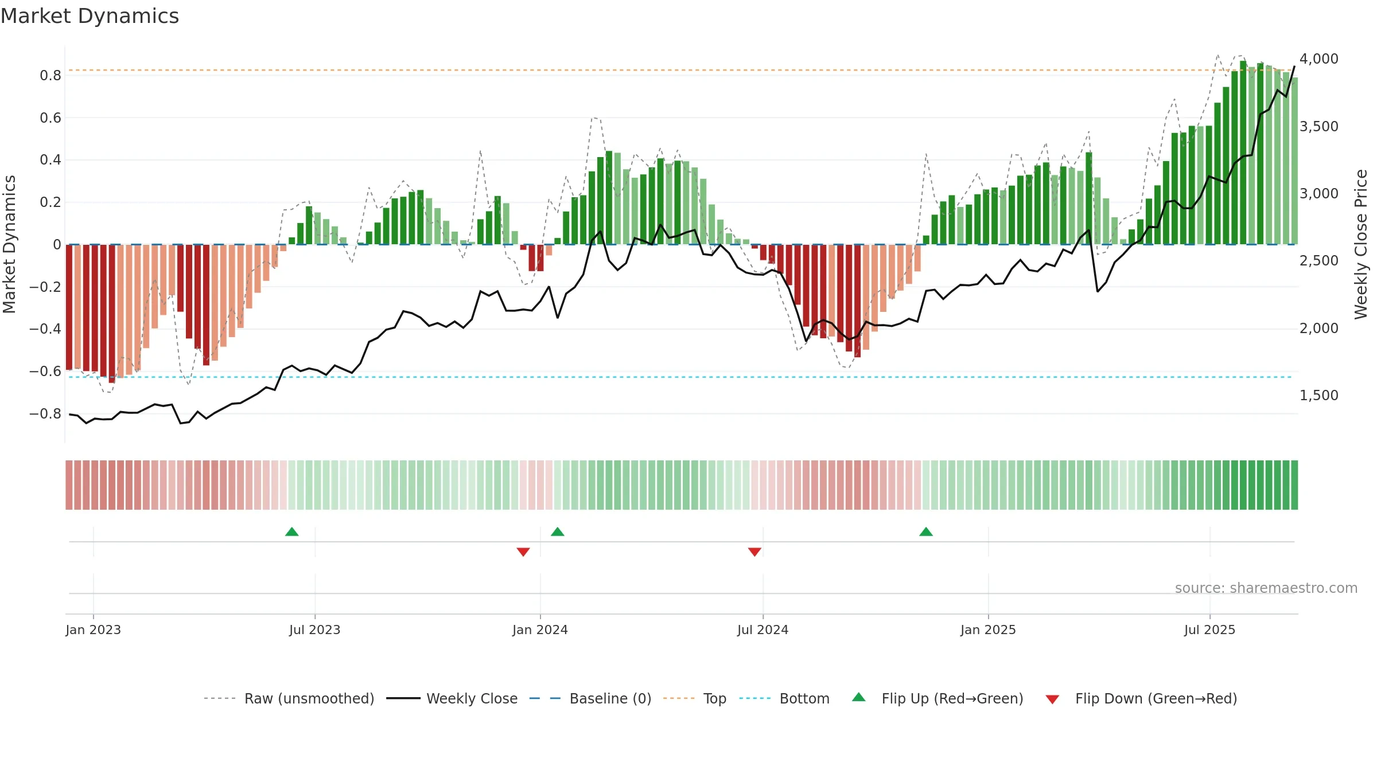Click the Jul 2024 x-axis label

pos(763,630)
